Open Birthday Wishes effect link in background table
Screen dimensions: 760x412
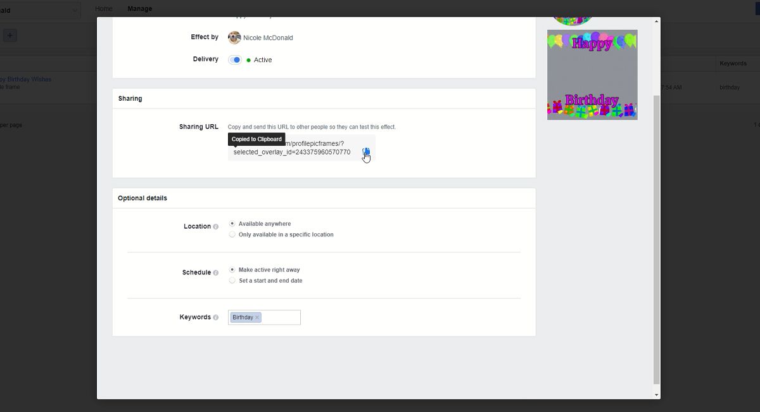[26, 79]
